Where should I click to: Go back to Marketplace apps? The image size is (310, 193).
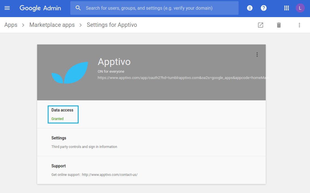click(52, 25)
